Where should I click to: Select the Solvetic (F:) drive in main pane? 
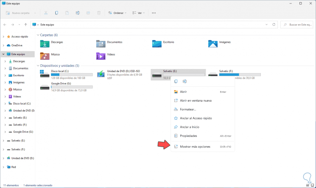pyautogui.click(x=235, y=75)
